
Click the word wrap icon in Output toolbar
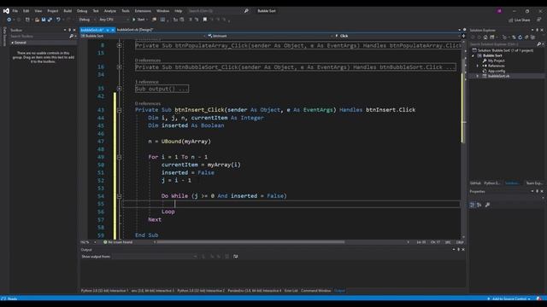pos(236,257)
